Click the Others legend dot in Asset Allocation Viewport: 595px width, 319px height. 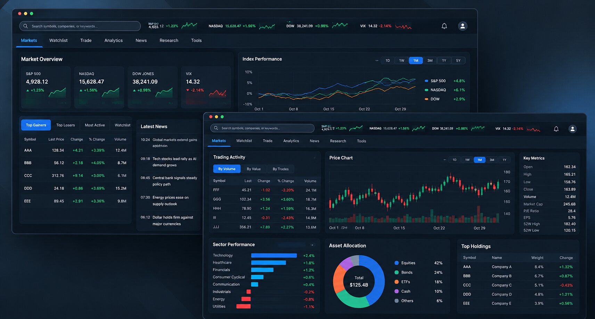coord(397,301)
